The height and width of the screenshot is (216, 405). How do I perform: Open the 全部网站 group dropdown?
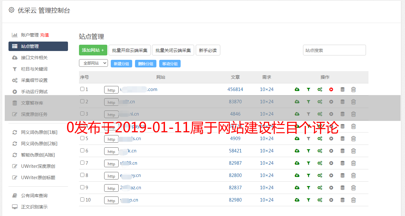tap(93, 63)
